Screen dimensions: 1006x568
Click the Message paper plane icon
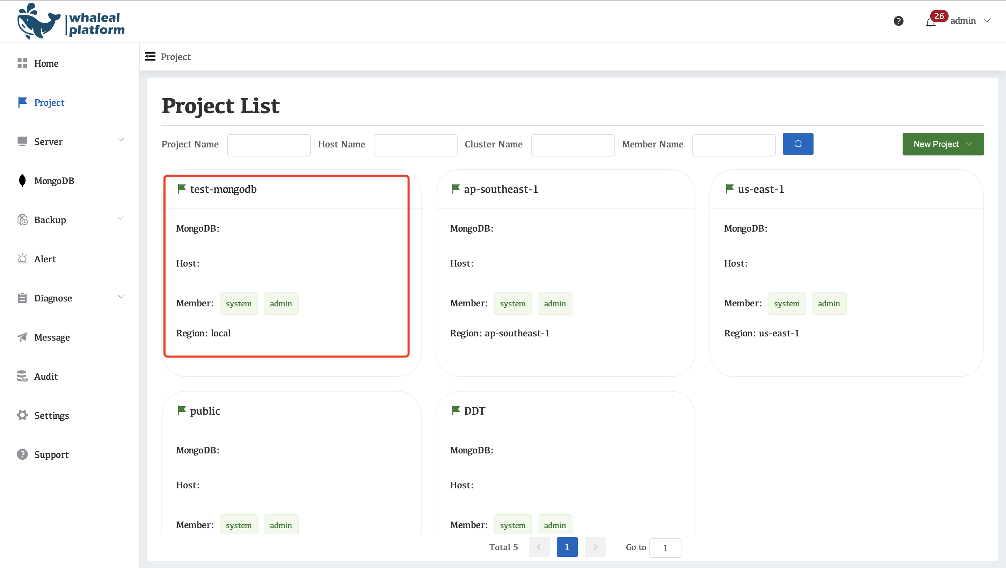point(22,337)
